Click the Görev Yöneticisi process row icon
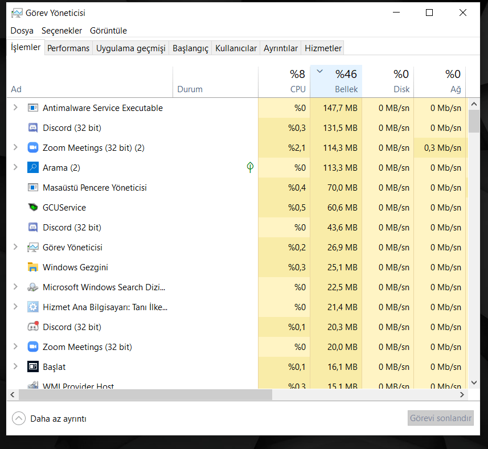This screenshot has width=488, height=449. pyautogui.click(x=33, y=247)
